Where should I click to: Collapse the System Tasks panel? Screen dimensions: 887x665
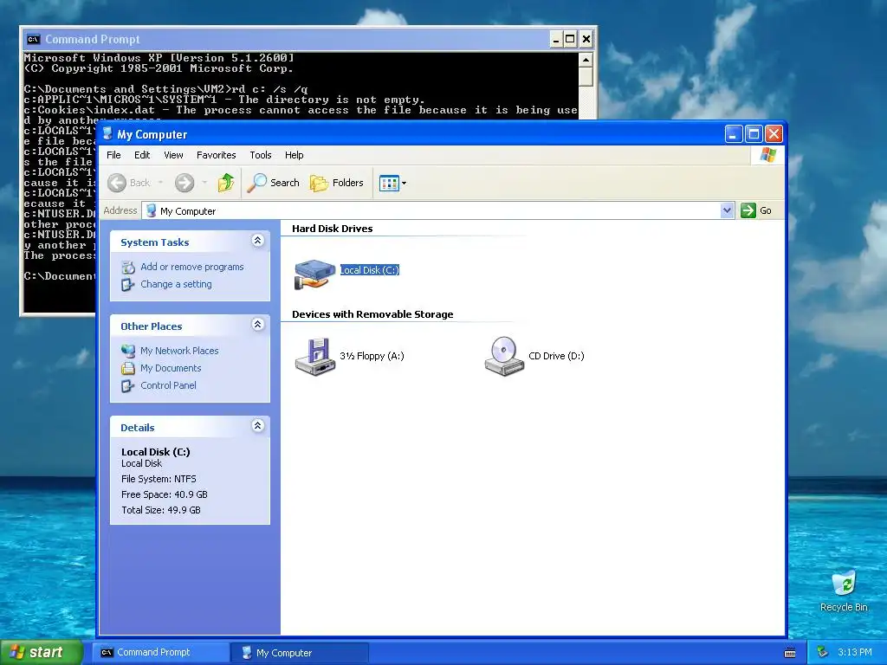tap(257, 241)
